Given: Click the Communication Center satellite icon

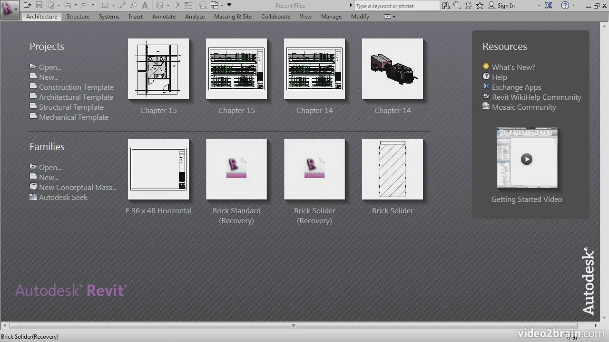Looking at the screenshot, I should (468, 6).
